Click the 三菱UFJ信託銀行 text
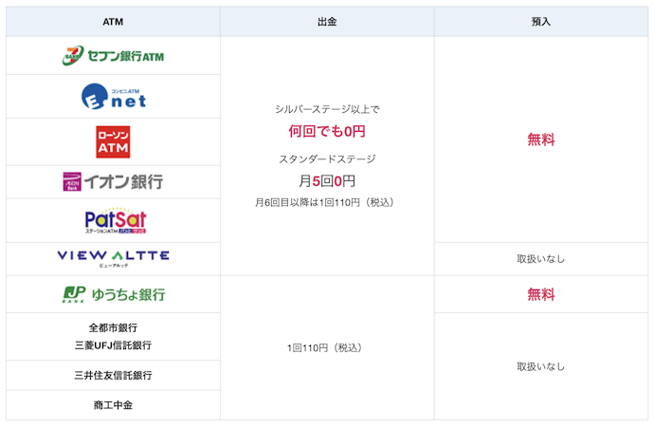The image size is (654, 428). tap(113, 345)
